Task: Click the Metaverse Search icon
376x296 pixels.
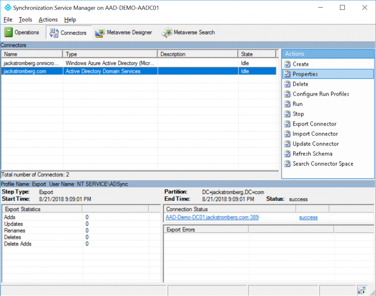Action: (167, 32)
